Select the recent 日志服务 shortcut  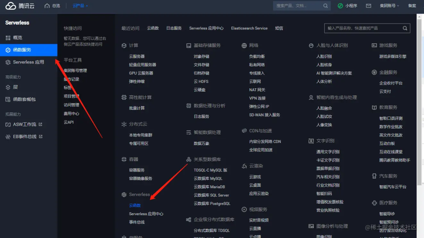pos(174,28)
